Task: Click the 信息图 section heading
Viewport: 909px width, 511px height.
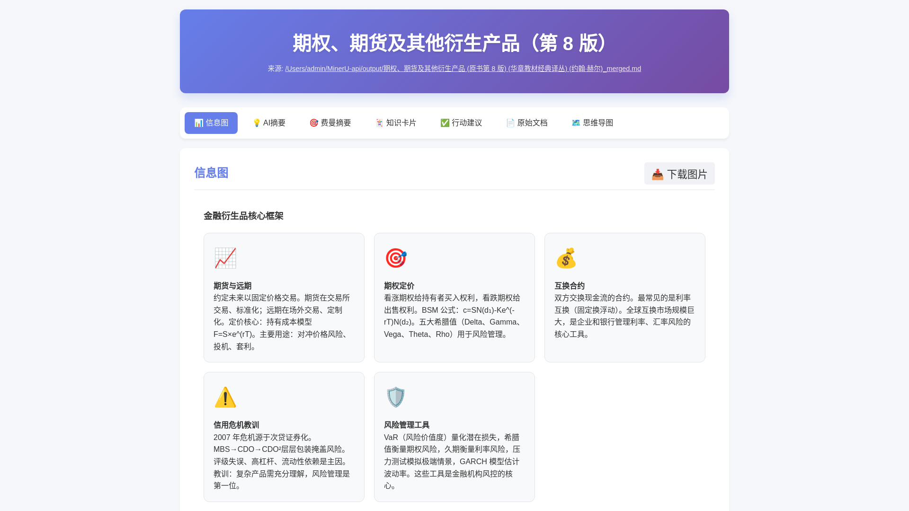Action: pyautogui.click(x=211, y=173)
